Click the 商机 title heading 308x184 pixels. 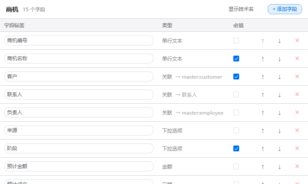pyautogui.click(x=12, y=9)
